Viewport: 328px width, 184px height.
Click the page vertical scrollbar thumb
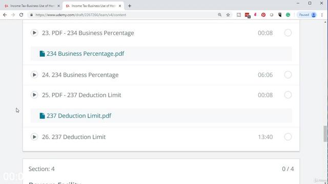point(325,134)
